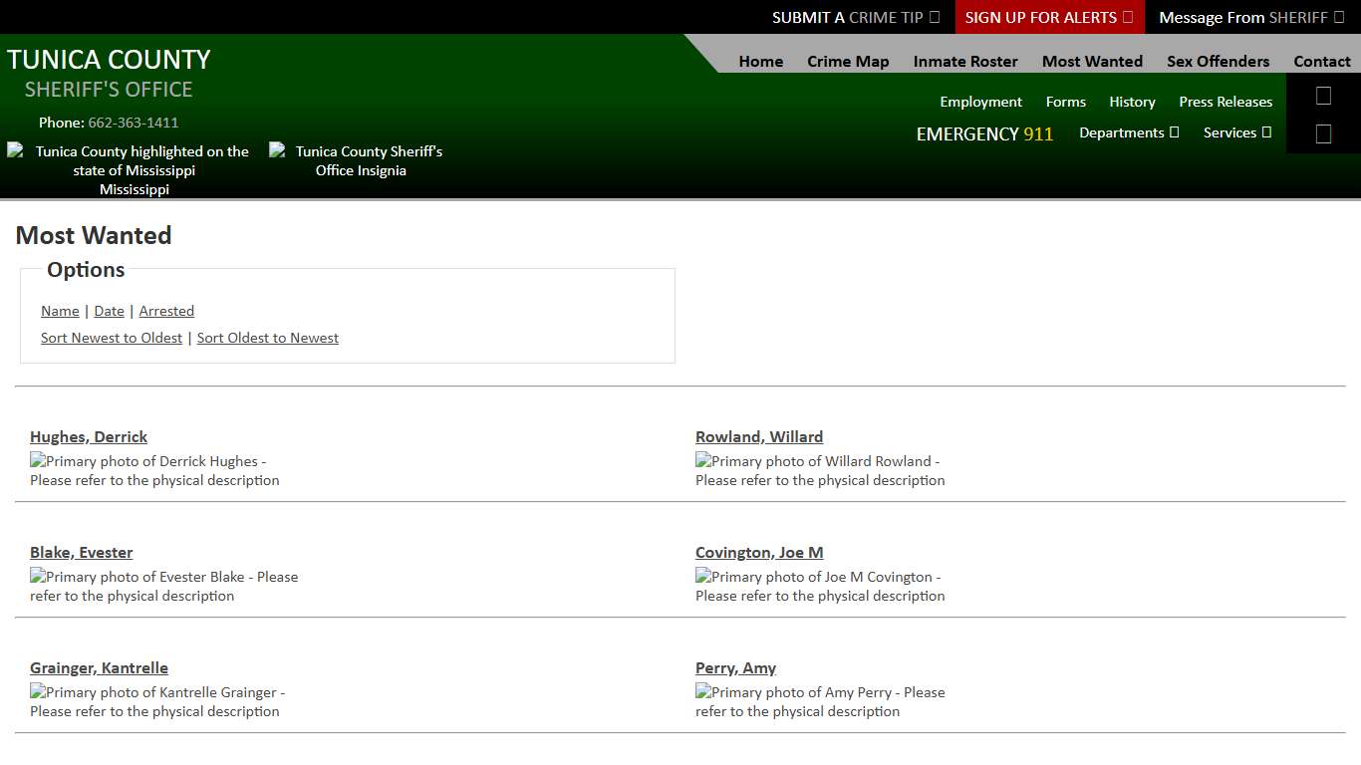Screen dimensions: 1361x765
Task: Open Derrick Hughes primary photo
Action: point(154,470)
